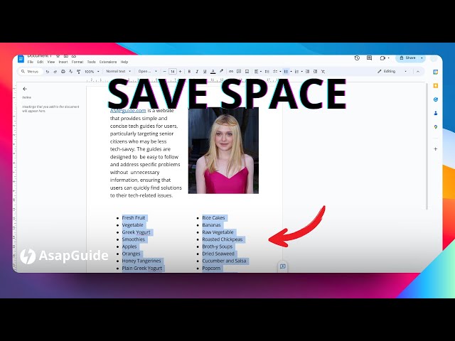Image resolution: width=455 pixels, height=341 pixels.
Task: Redo the last action
Action: (55, 71)
